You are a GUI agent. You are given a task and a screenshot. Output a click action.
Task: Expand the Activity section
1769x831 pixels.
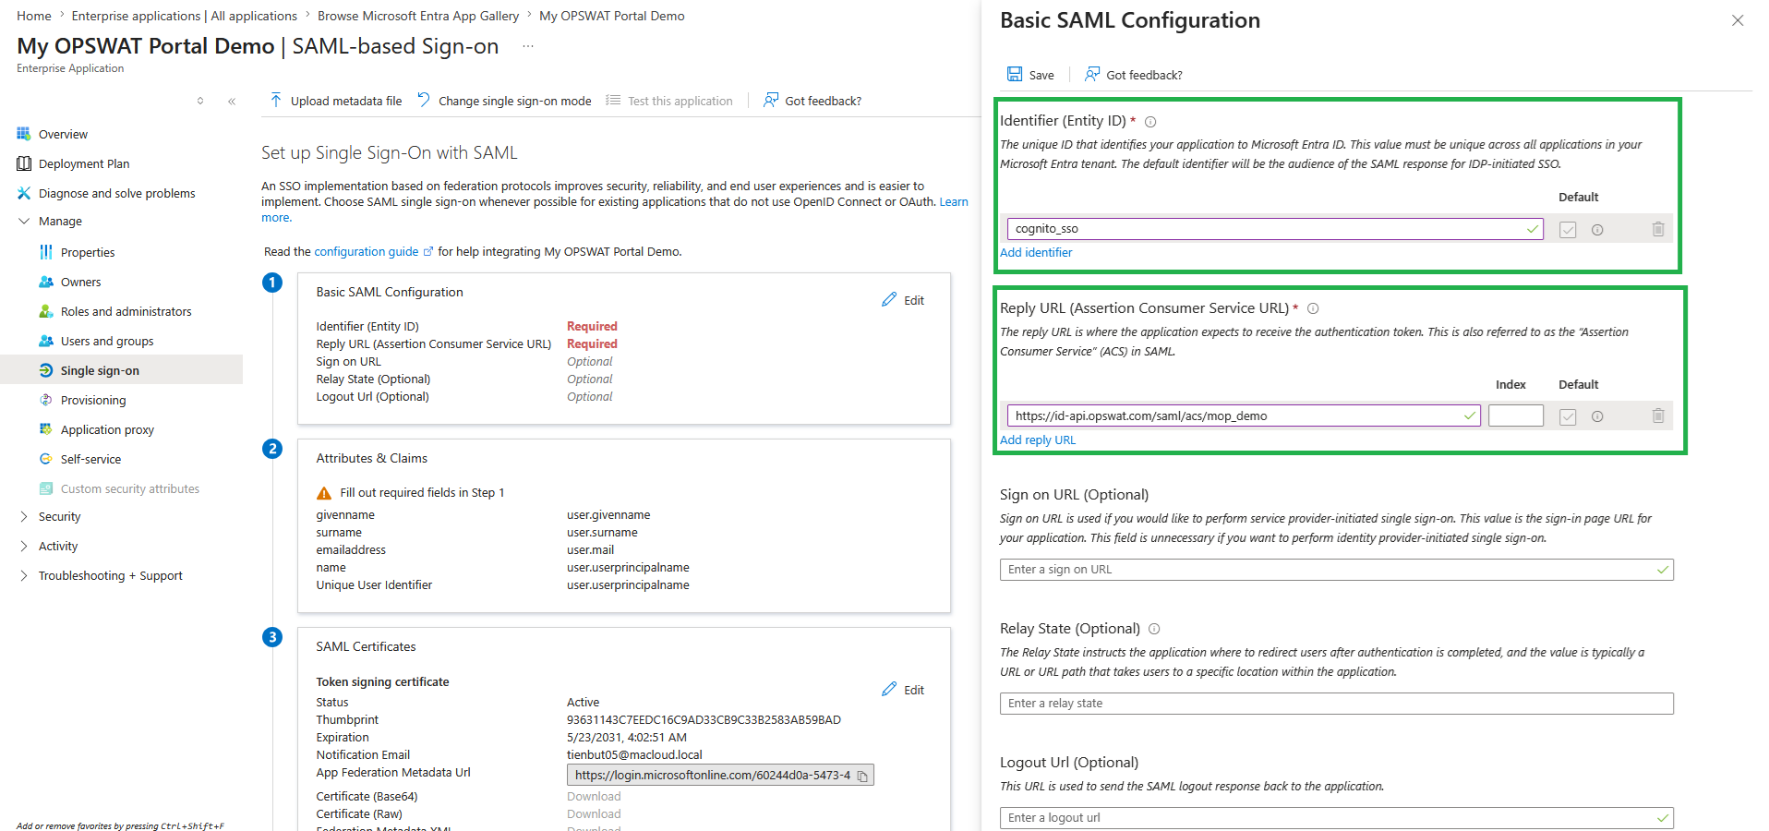pyautogui.click(x=24, y=547)
